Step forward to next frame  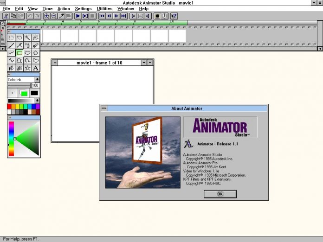click(x=116, y=16)
